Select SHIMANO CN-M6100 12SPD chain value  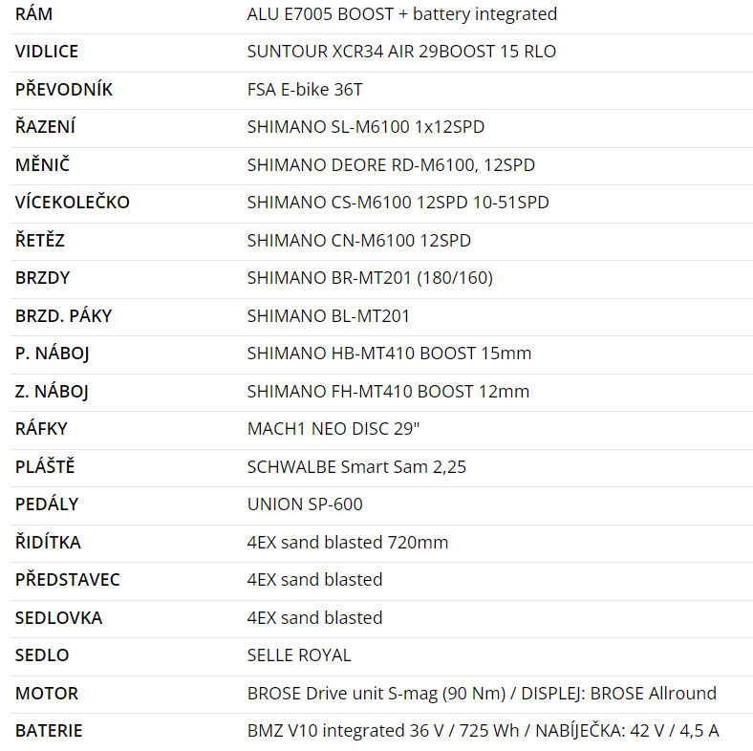[358, 241]
